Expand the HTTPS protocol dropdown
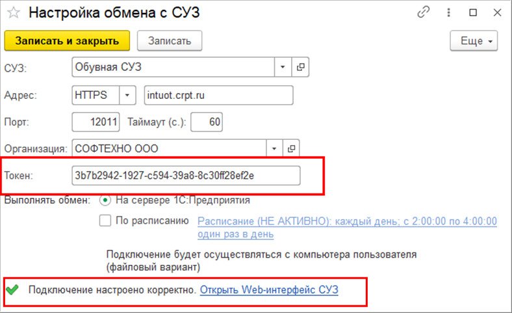 [x=127, y=95]
